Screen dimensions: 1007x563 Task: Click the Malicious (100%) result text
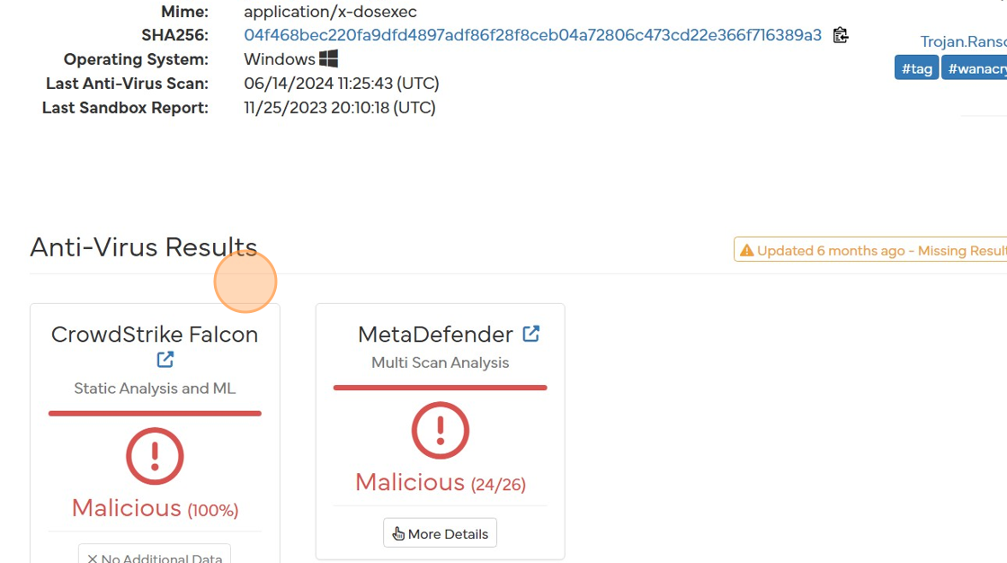pos(155,509)
